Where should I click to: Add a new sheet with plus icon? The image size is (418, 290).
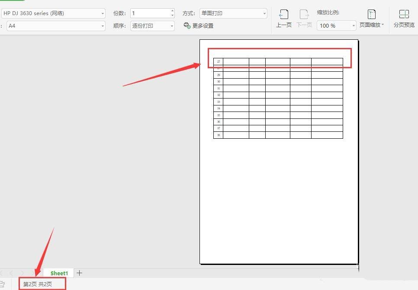click(x=79, y=273)
